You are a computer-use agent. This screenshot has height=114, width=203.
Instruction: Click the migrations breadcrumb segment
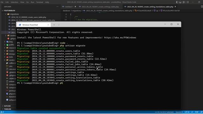pos(76,11)
